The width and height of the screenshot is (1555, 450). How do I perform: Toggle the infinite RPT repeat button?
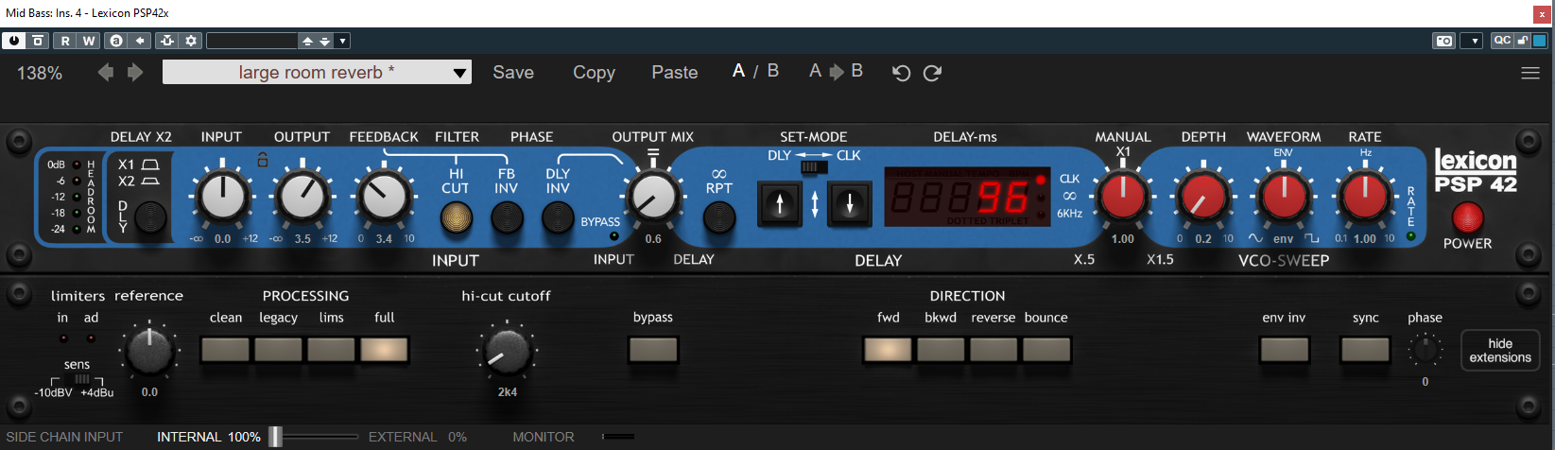click(719, 218)
